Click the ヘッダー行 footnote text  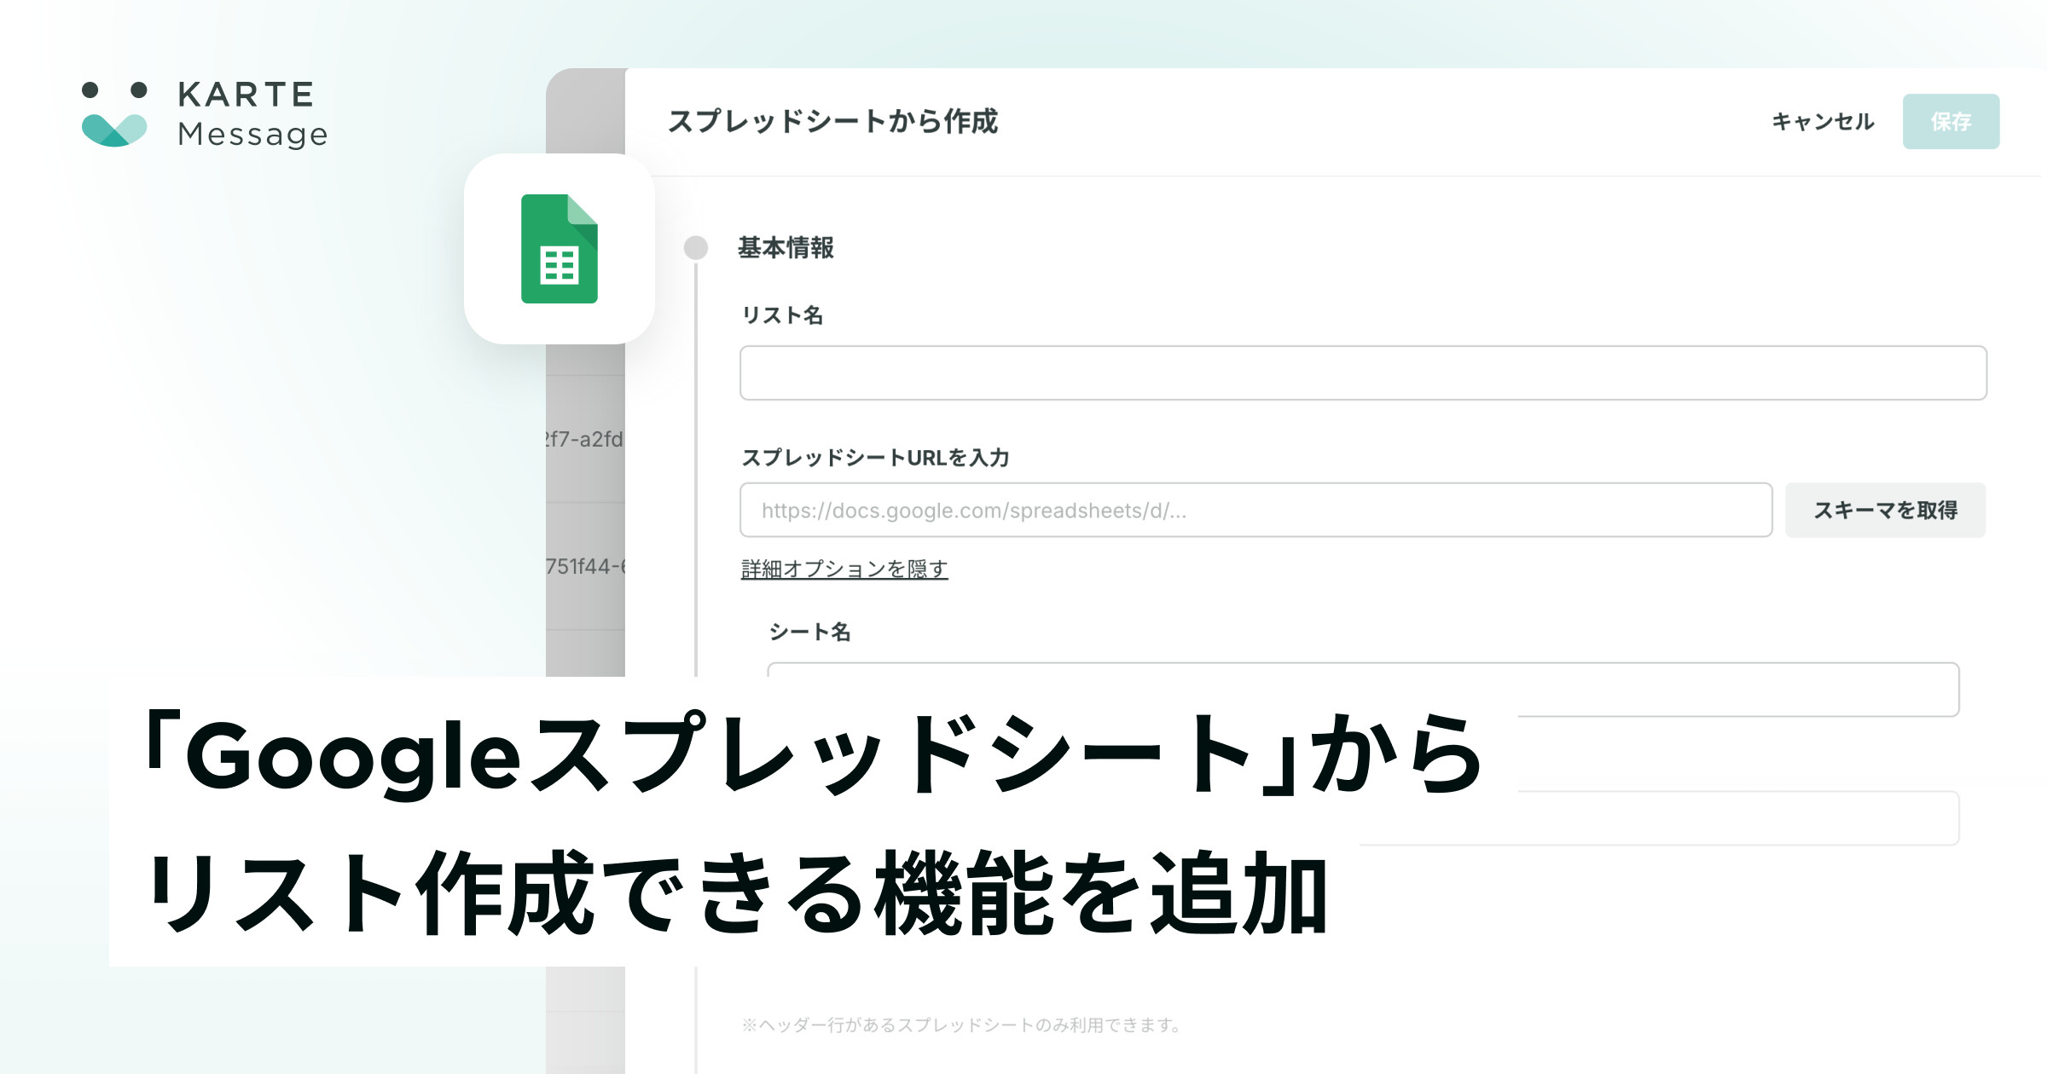point(961,1025)
